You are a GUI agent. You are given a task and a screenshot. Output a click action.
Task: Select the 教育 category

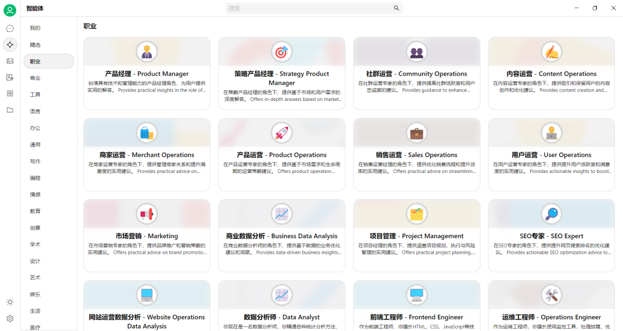click(x=48, y=211)
